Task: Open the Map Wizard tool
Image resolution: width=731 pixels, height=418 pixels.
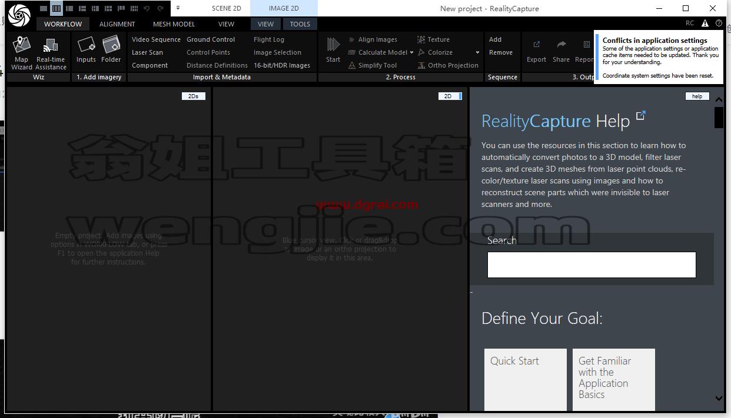Action: pyautogui.click(x=22, y=53)
